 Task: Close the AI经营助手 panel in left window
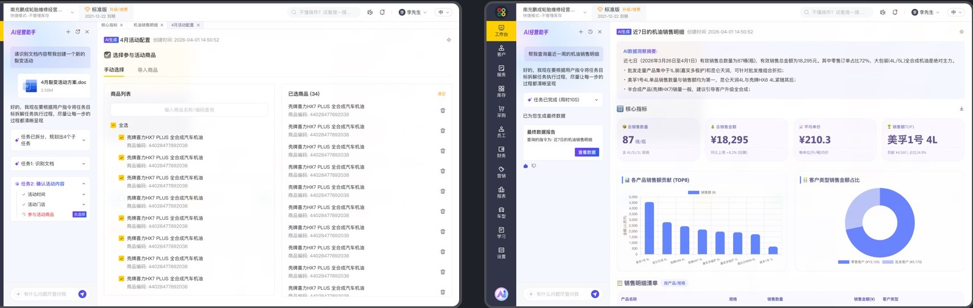(x=87, y=32)
